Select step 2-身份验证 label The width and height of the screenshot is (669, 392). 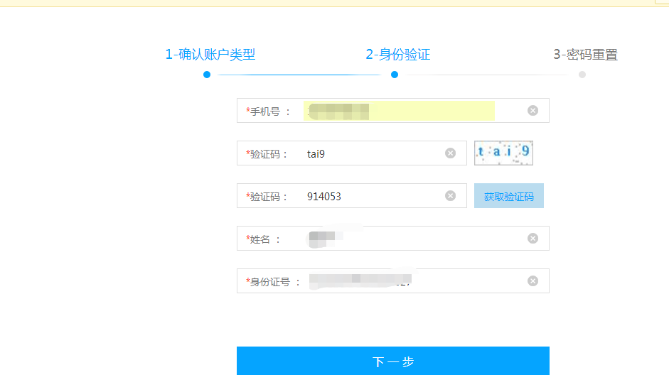click(398, 55)
